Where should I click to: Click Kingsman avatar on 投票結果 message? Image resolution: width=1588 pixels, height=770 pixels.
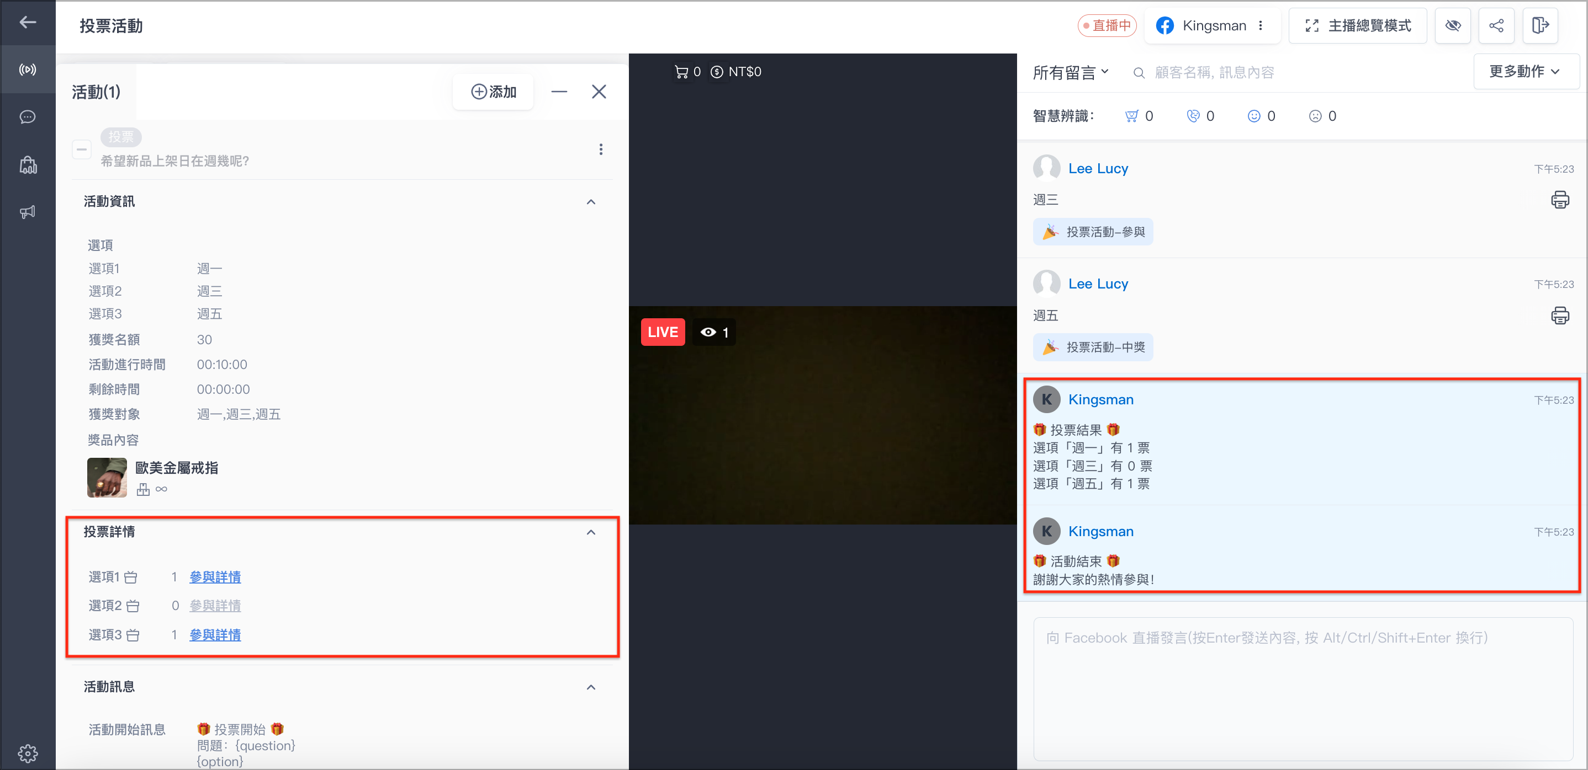(1046, 400)
